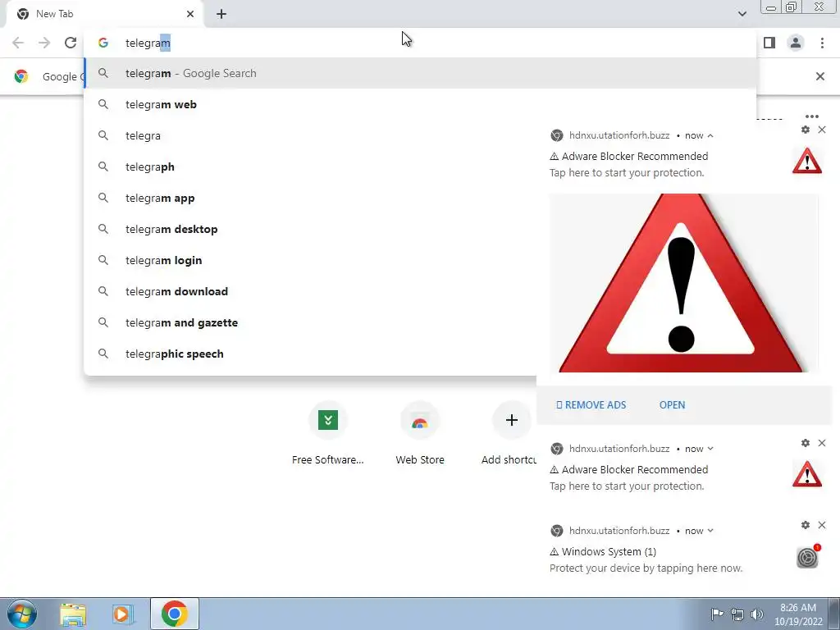Screen dimensions: 840x630
Task: Open the Chrome three-dot menu
Action: pos(822,43)
